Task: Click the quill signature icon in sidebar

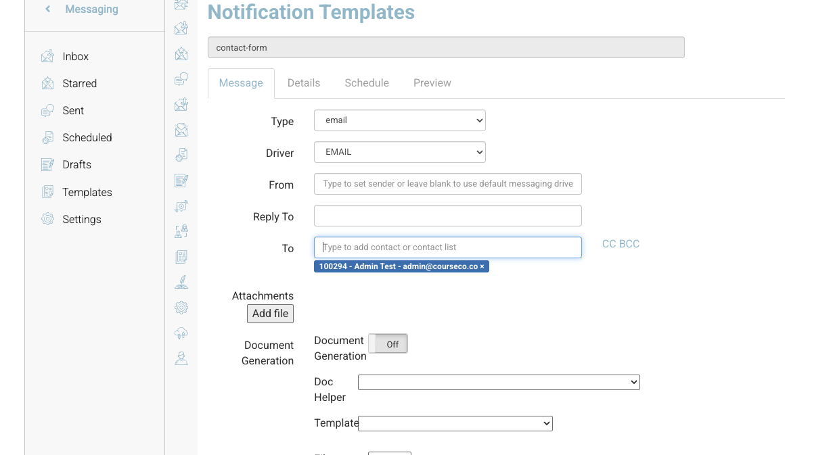Action: [x=181, y=282]
